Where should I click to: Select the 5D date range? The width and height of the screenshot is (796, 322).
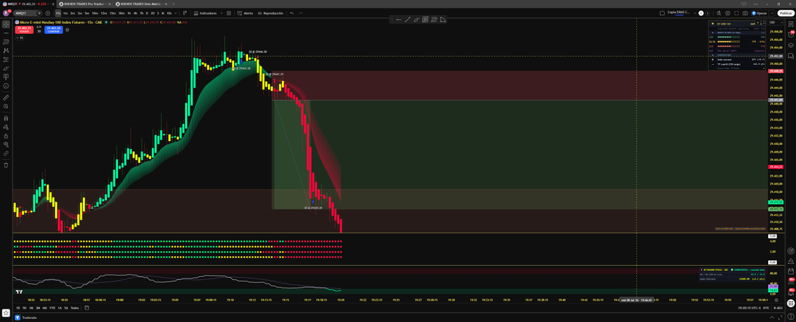coord(25,307)
